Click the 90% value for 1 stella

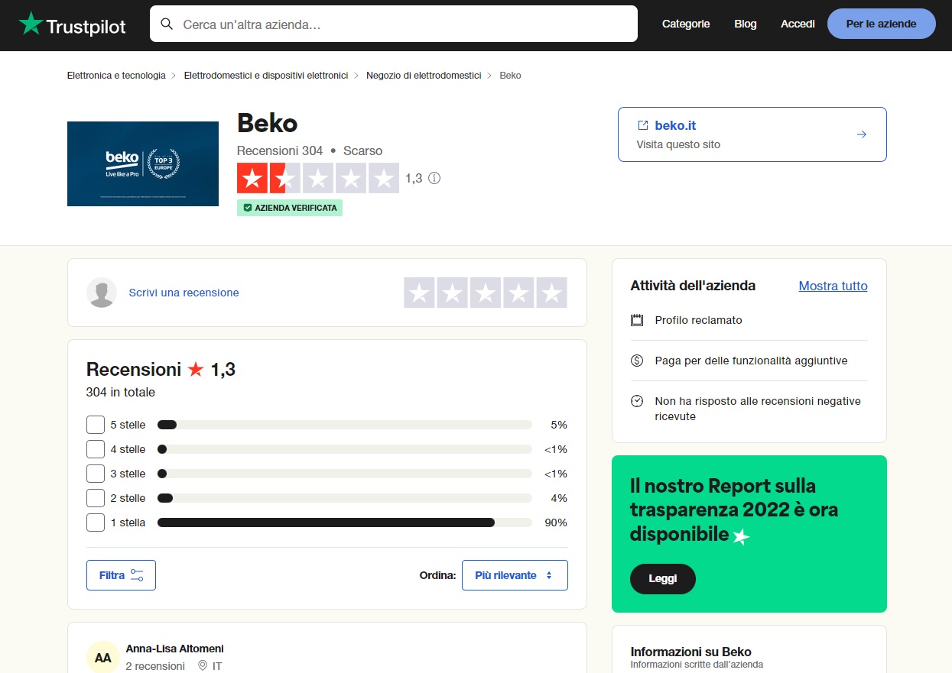click(x=556, y=523)
